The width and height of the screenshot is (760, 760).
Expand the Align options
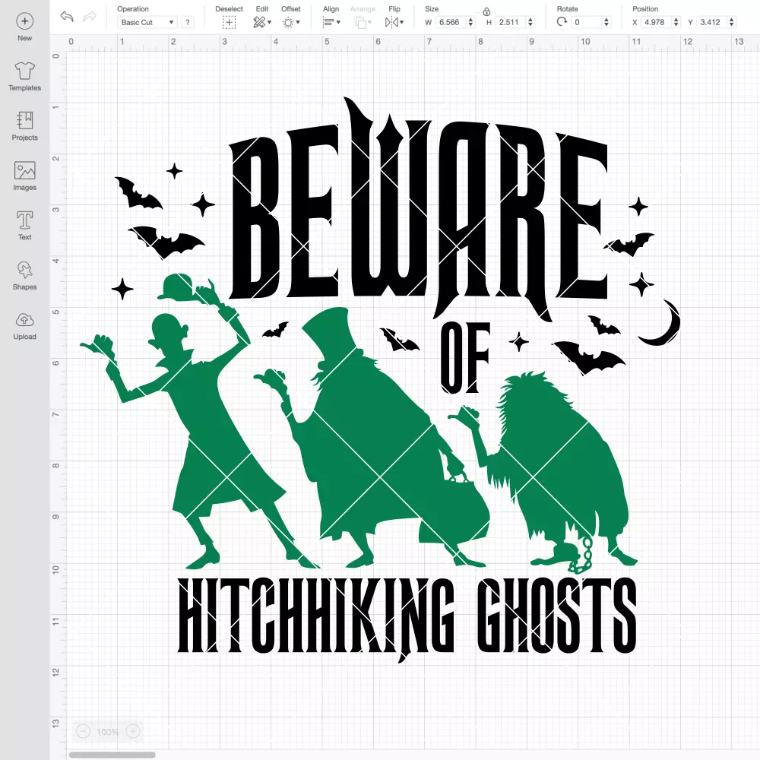tap(331, 22)
